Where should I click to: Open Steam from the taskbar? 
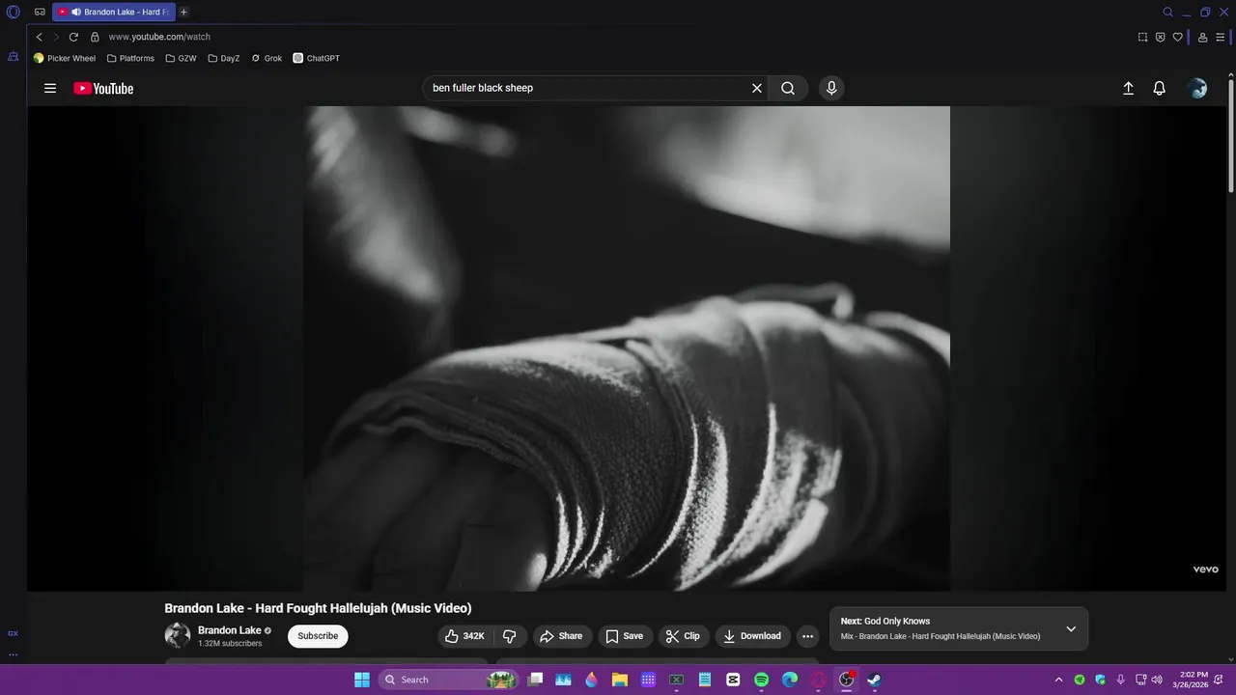[874, 680]
